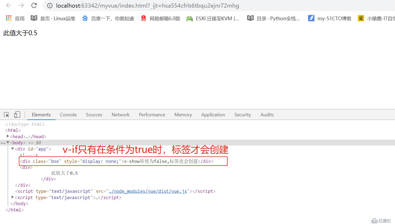Select the div class="box" display none row
Screen dimensions: 395x224
(x=117, y=161)
